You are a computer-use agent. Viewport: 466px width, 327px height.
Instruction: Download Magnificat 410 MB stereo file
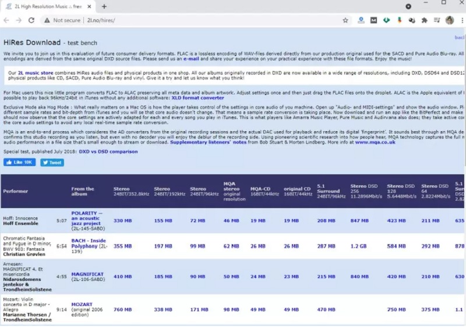122,277
